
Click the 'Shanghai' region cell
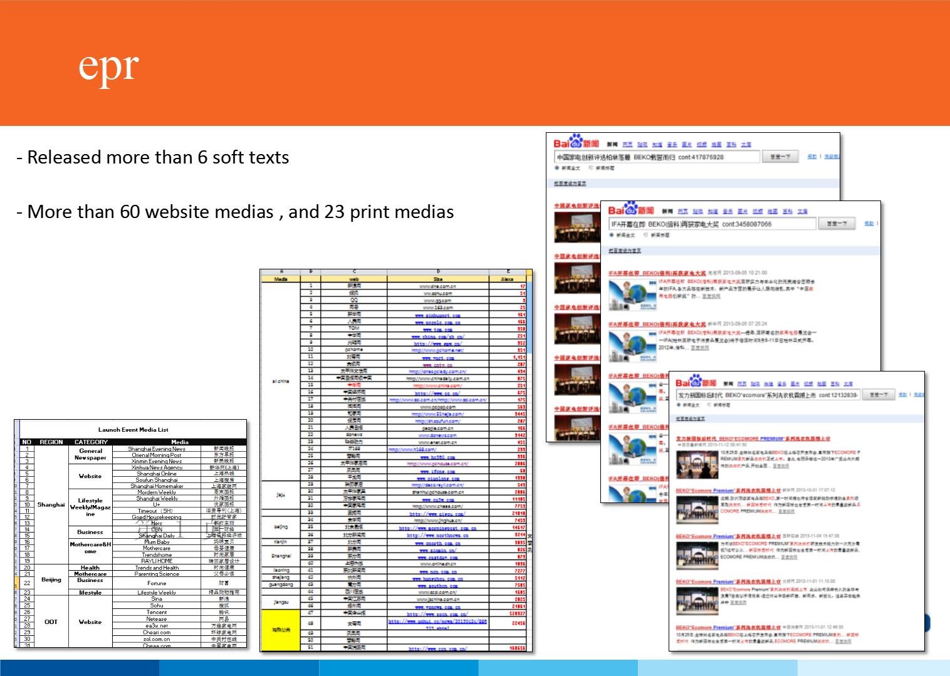coord(51,504)
